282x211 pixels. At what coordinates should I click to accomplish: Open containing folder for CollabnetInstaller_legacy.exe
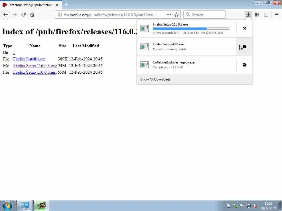pyautogui.click(x=245, y=65)
